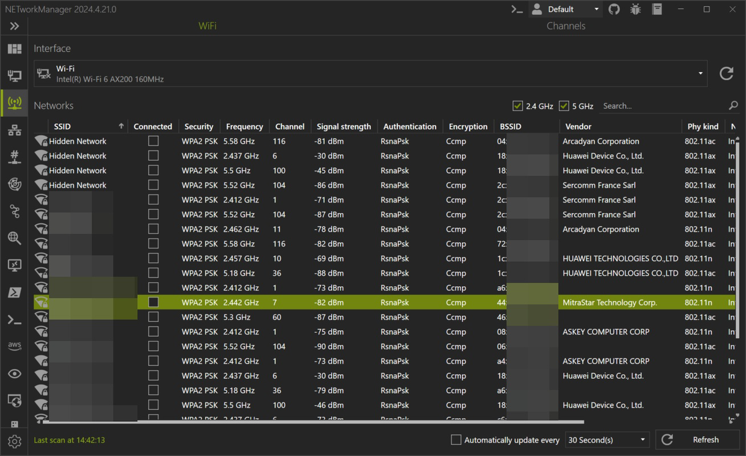The image size is (746, 456).
Task: Click the Security column header
Action: pyautogui.click(x=198, y=127)
